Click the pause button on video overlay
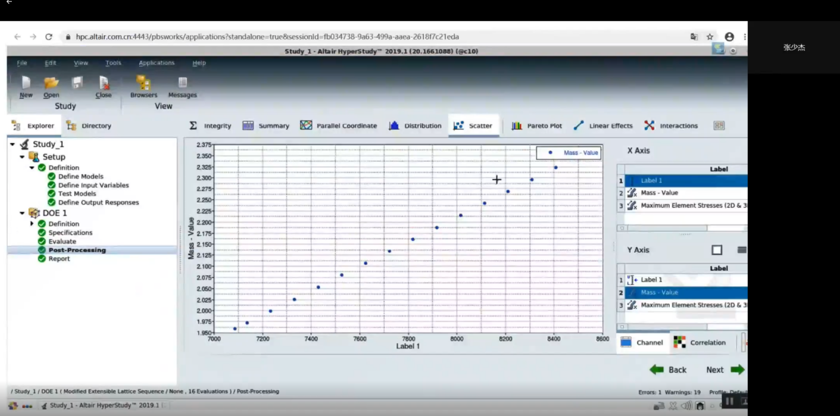This screenshot has width=840, height=416. point(729,401)
